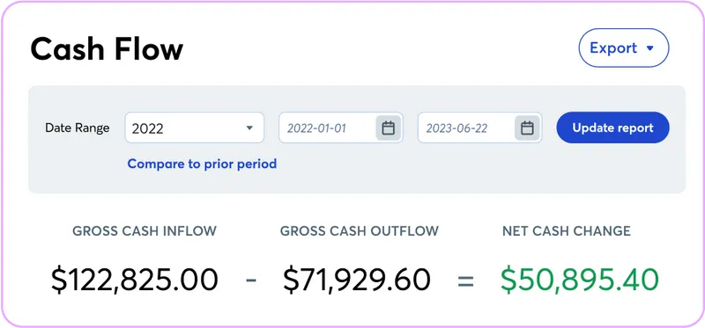This screenshot has width=705, height=328.
Task: Expand the 2022 date range dropdown
Action: click(x=194, y=128)
